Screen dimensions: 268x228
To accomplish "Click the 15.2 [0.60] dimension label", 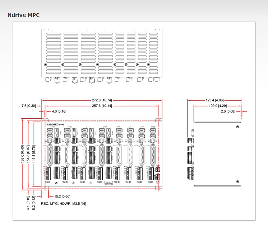I will pyautogui.click(x=62, y=196).
